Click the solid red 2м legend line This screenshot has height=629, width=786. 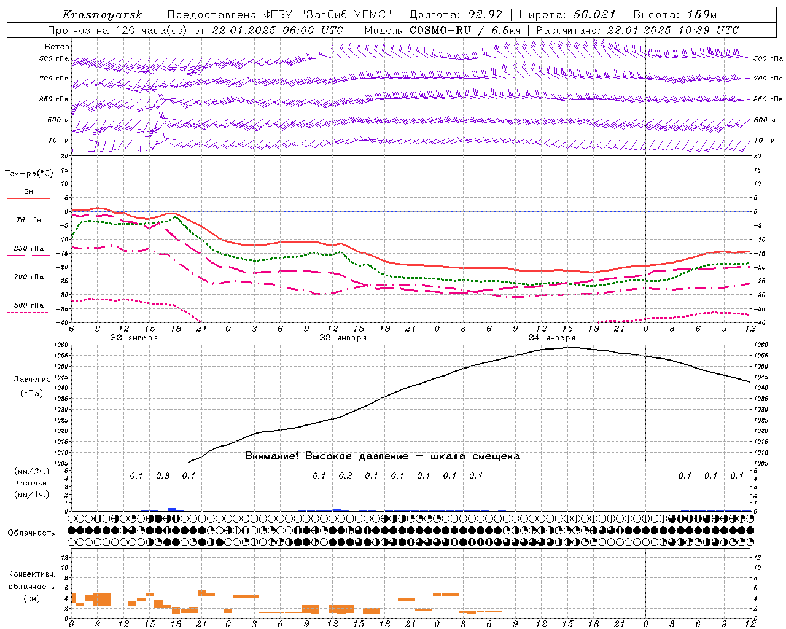tap(28, 198)
